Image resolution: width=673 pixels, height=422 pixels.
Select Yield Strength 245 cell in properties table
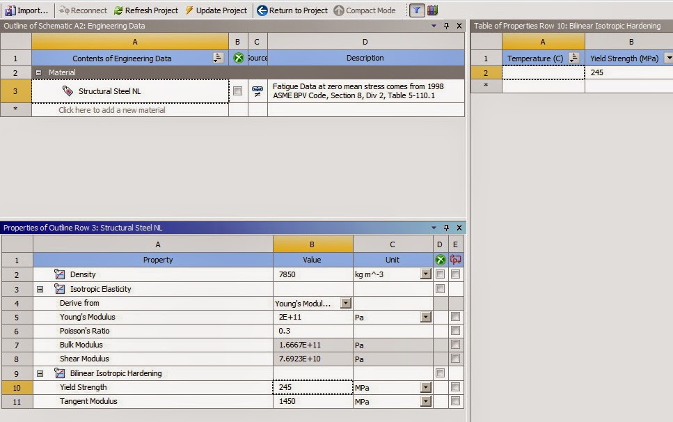(628, 72)
